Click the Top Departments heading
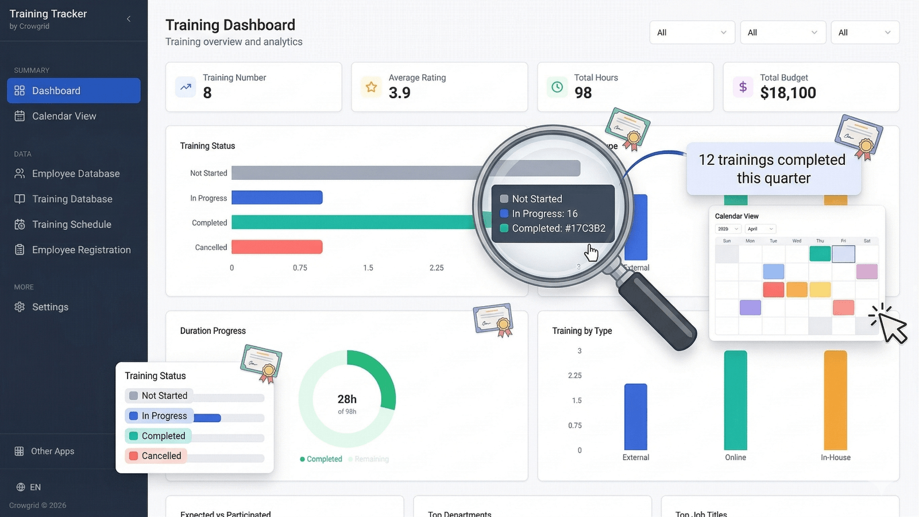This screenshot has height=517, width=919. (459, 514)
